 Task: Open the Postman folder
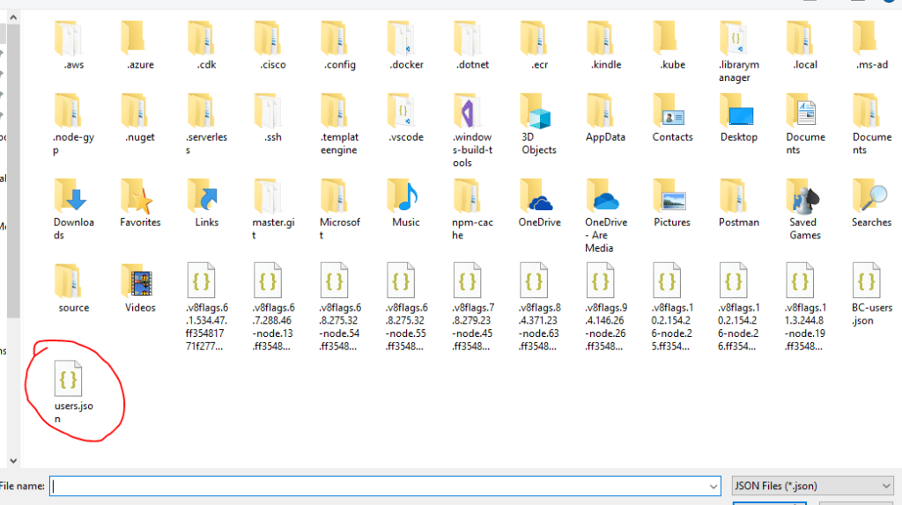pyautogui.click(x=738, y=196)
